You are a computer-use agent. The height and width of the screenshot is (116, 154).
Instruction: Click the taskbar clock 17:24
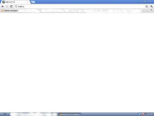(x=150, y=114)
